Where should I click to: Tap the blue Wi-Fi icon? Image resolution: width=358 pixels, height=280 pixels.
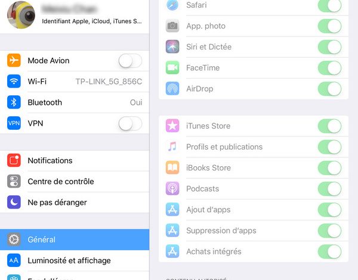click(x=14, y=81)
